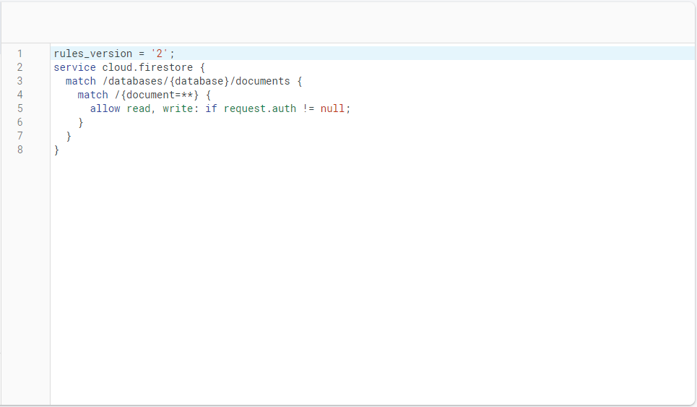The width and height of the screenshot is (697, 407).
Task: Click the 'service' keyword
Action: tap(74, 68)
